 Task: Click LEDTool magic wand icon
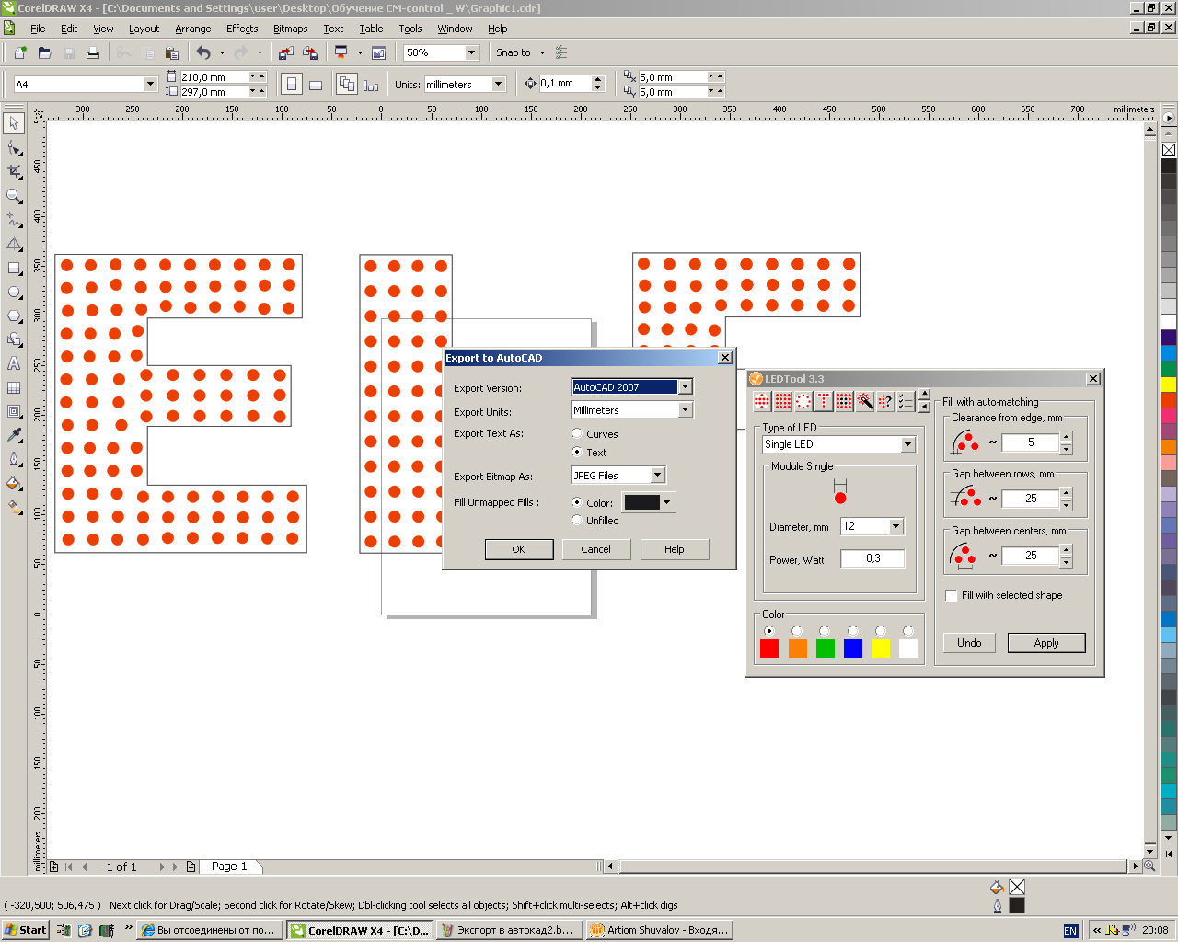tap(865, 401)
